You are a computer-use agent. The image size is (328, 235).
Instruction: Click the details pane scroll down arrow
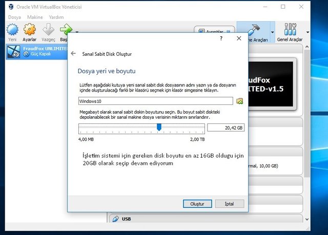(x=307, y=219)
